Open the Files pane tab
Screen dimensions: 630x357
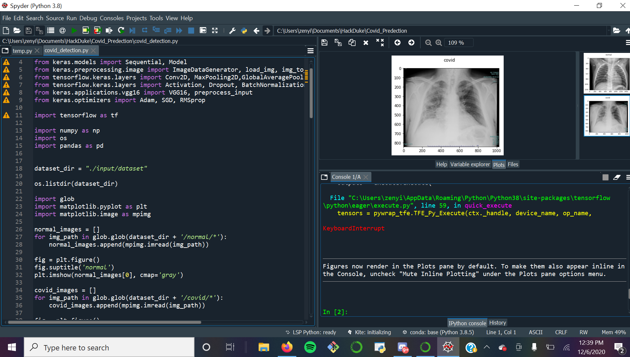point(513,164)
